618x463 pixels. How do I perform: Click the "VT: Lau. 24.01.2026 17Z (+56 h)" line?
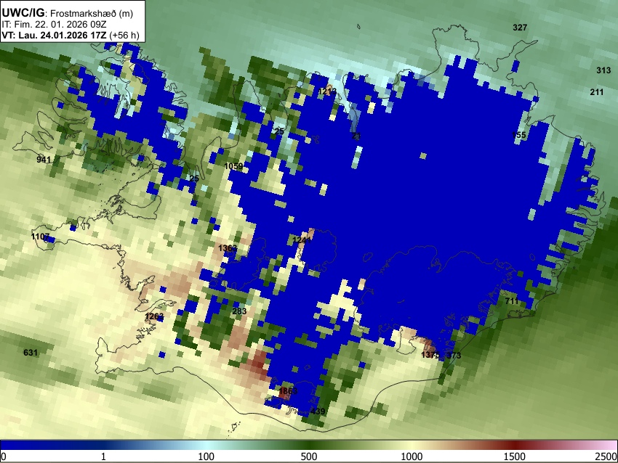(71, 35)
